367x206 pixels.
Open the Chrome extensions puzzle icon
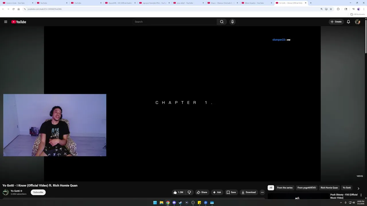[x=338, y=9]
